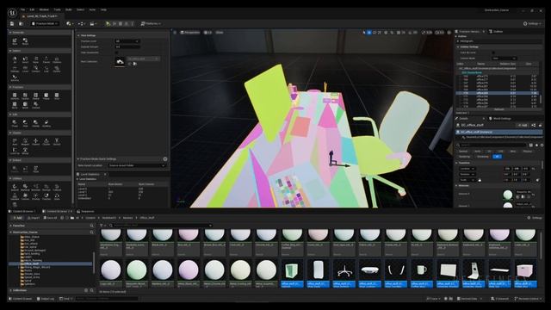Switch to Content Browser 1 tab
This screenshot has width=551, height=310.
[x=22, y=212]
